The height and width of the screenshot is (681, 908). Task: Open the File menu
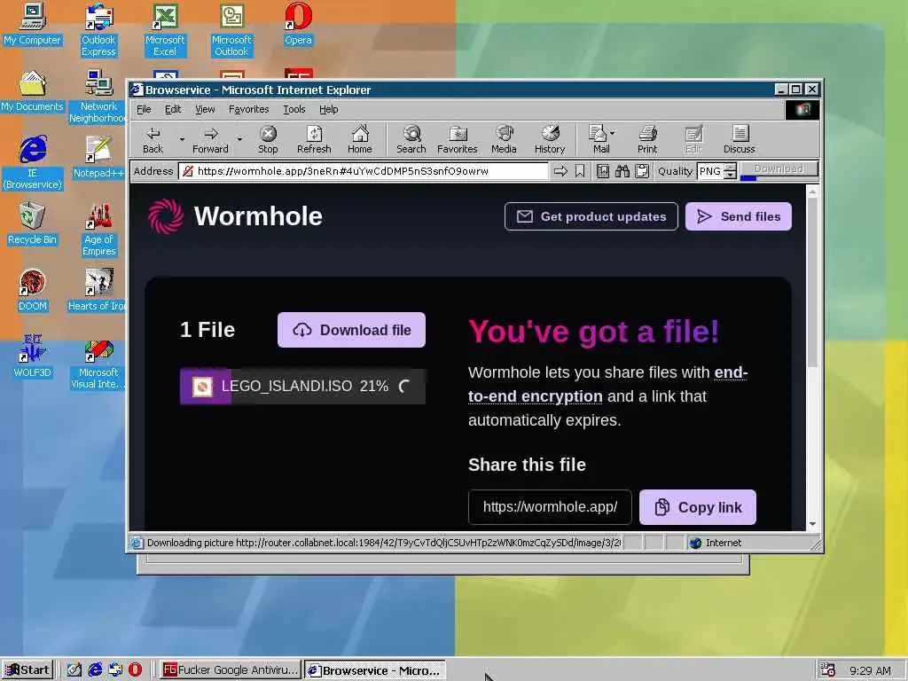144,109
